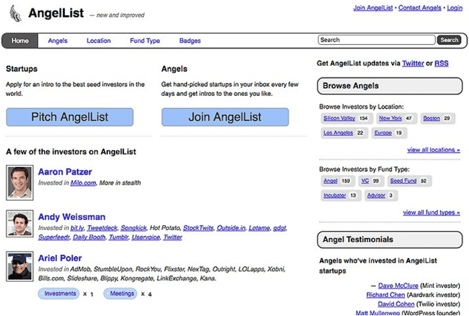This screenshot has width=469, height=316.
Task: Select the Fund Type navigation item
Action: point(144,40)
